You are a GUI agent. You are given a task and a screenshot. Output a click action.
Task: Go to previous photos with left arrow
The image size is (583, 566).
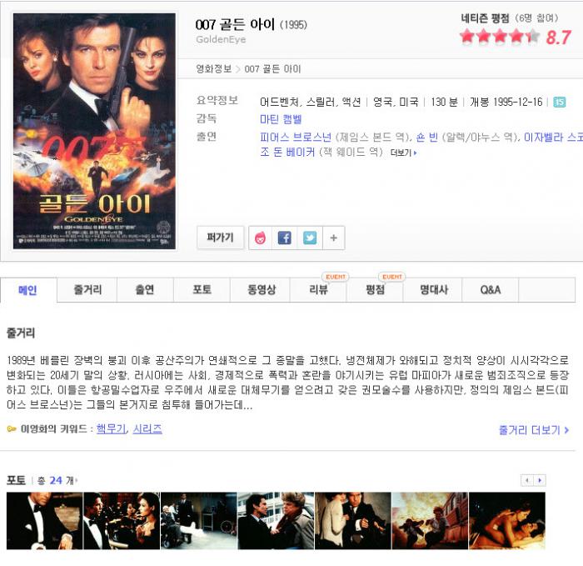pos(527,480)
